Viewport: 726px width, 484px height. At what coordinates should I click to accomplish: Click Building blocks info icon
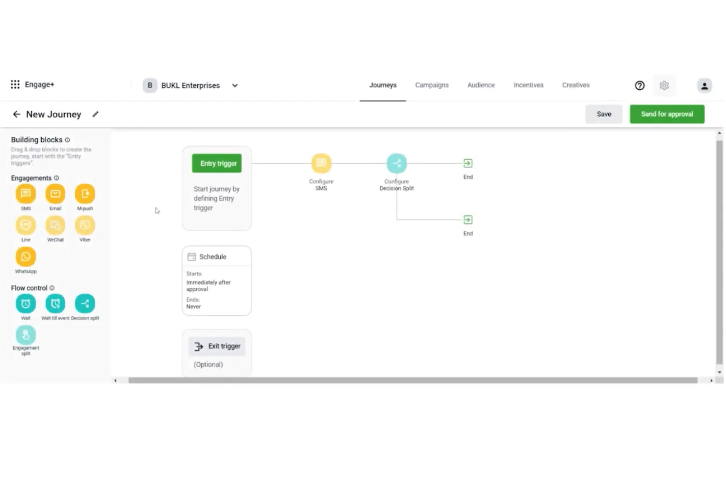[x=67, y=140]
